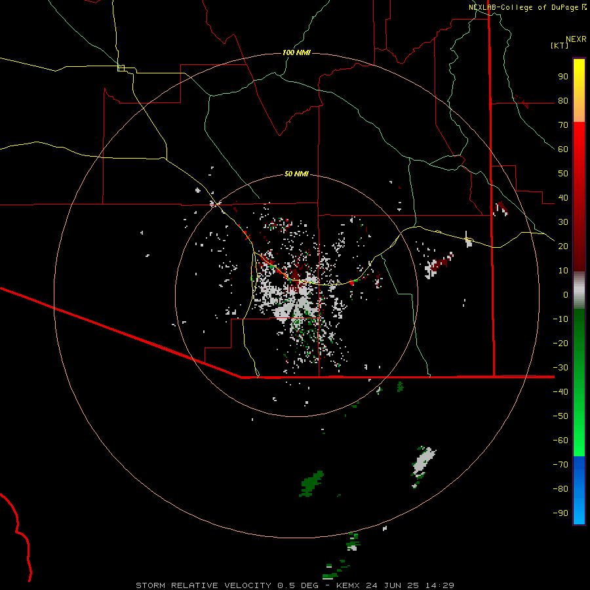Pick the bright green band near -60

click(579, 444)
